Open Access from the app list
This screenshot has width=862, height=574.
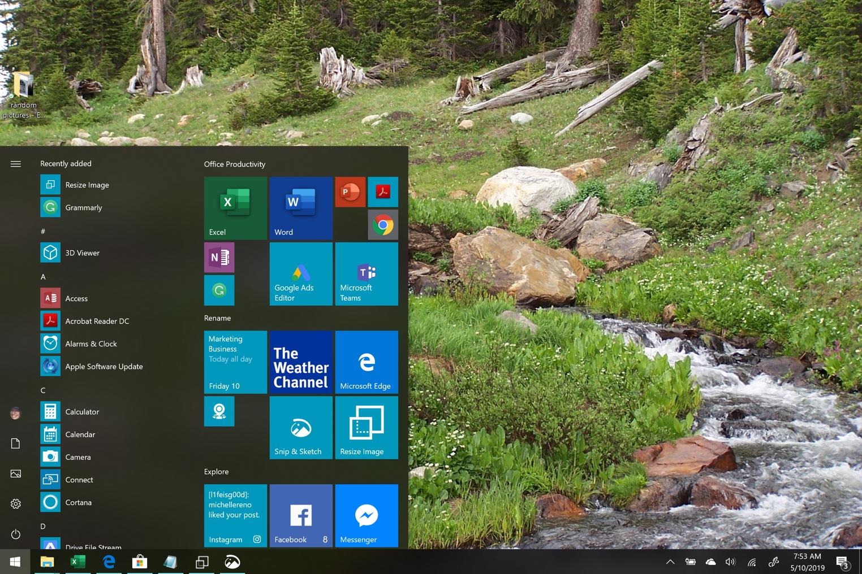pyautogui.click(x=113, y=298)
